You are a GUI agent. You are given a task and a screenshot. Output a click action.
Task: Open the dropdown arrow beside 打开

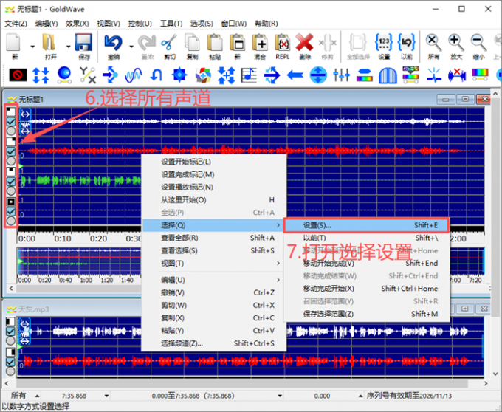[x=68, y=47]
